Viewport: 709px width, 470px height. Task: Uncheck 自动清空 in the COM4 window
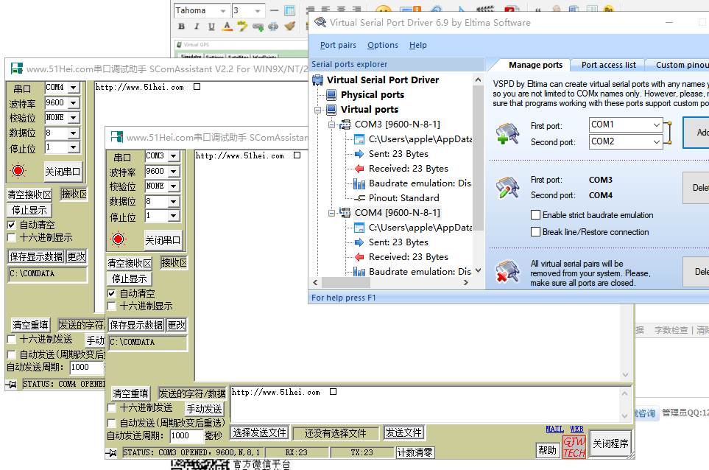click(12, 225)
